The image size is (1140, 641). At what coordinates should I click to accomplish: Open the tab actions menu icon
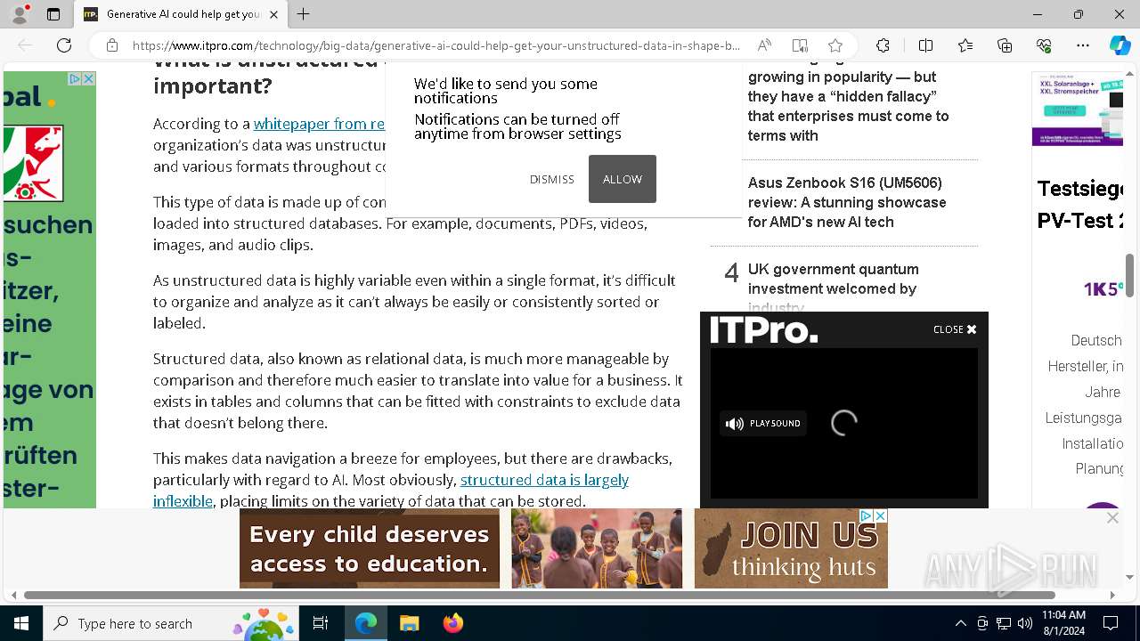(53, 14)
